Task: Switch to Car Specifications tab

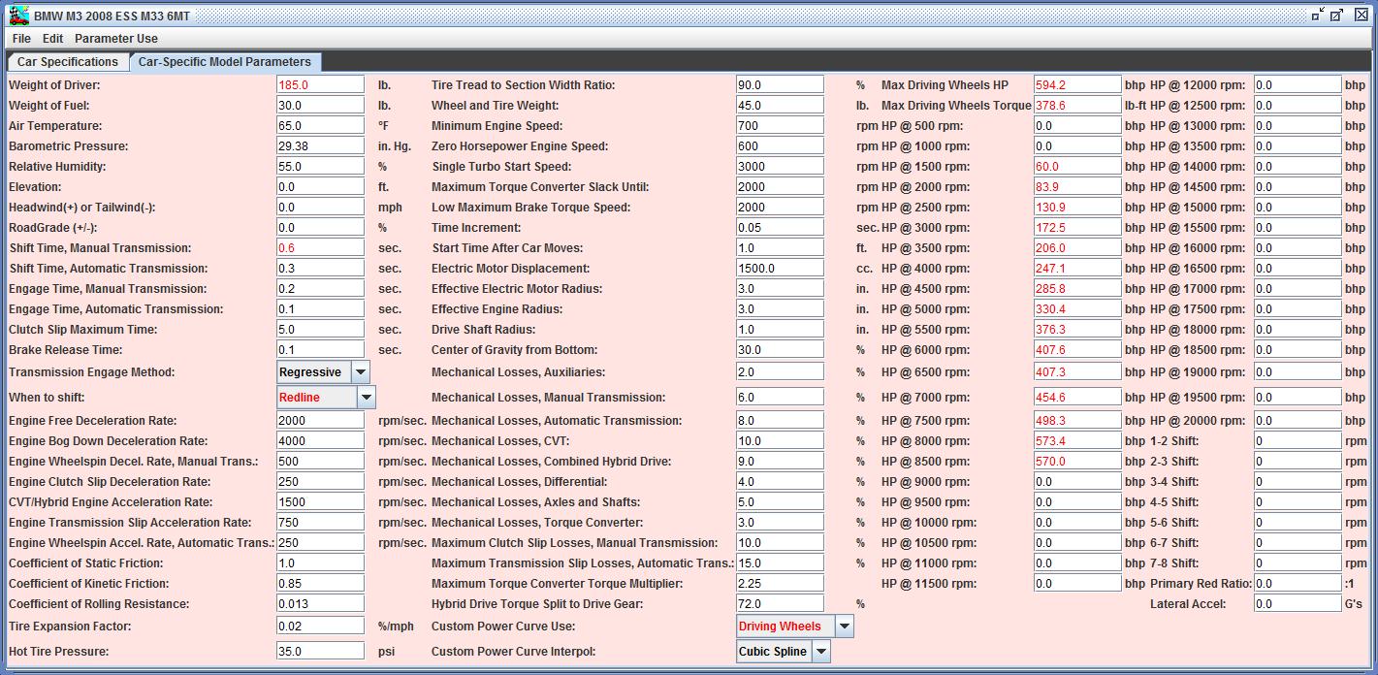Action: tap(68, 61)
